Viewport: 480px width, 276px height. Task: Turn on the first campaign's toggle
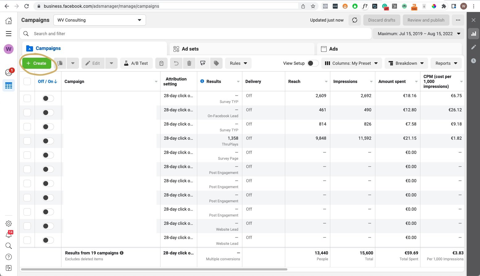tap(48, 98)
